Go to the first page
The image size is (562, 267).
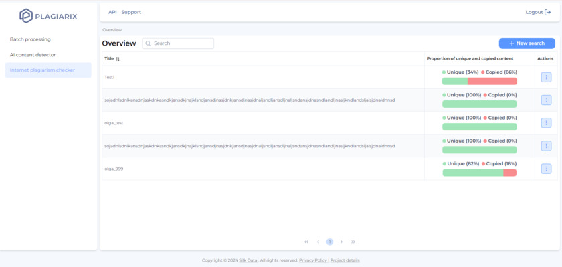pyautogui.click(x=306, y=242)
